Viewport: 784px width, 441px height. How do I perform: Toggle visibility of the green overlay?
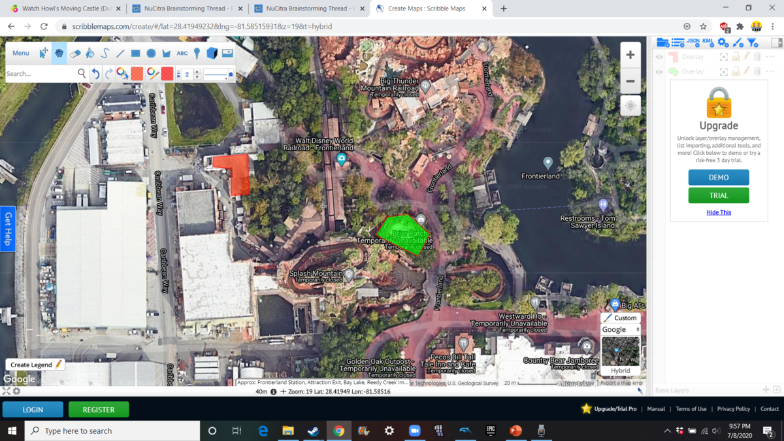(659, 71)
